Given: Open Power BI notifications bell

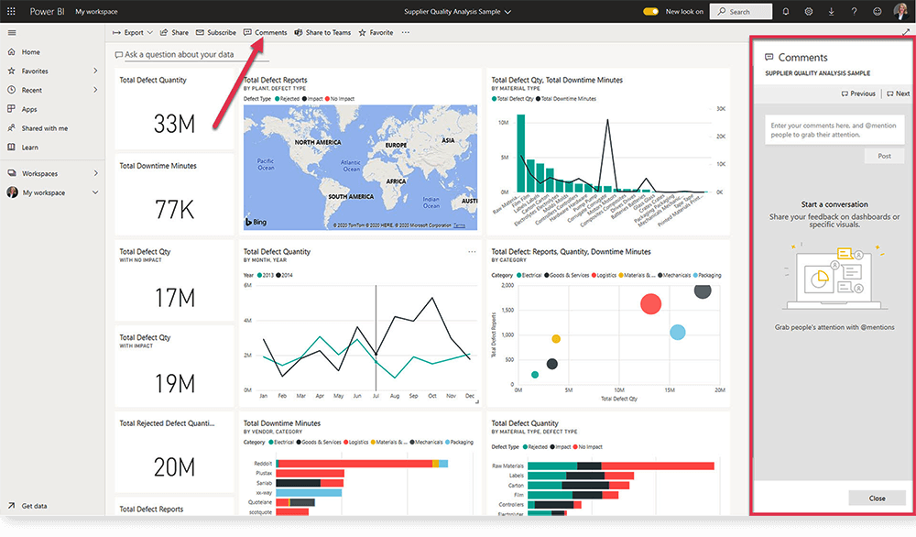Looking at the screenshot, I should [x=786, y=12].
